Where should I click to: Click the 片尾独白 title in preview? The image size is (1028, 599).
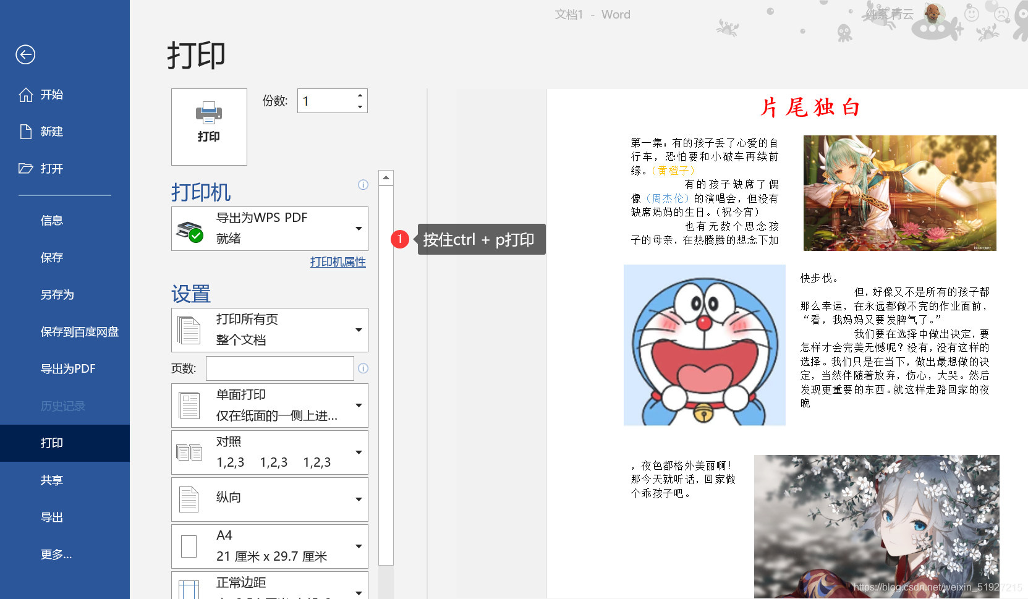tap(810, 108)
